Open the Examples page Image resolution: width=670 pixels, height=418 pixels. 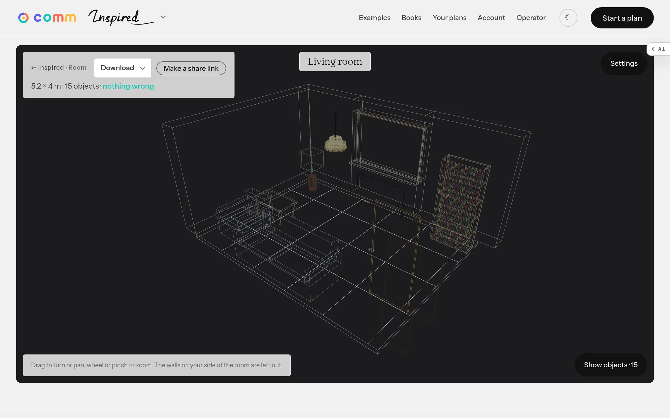pyautogui.click(x=374, y=18)
